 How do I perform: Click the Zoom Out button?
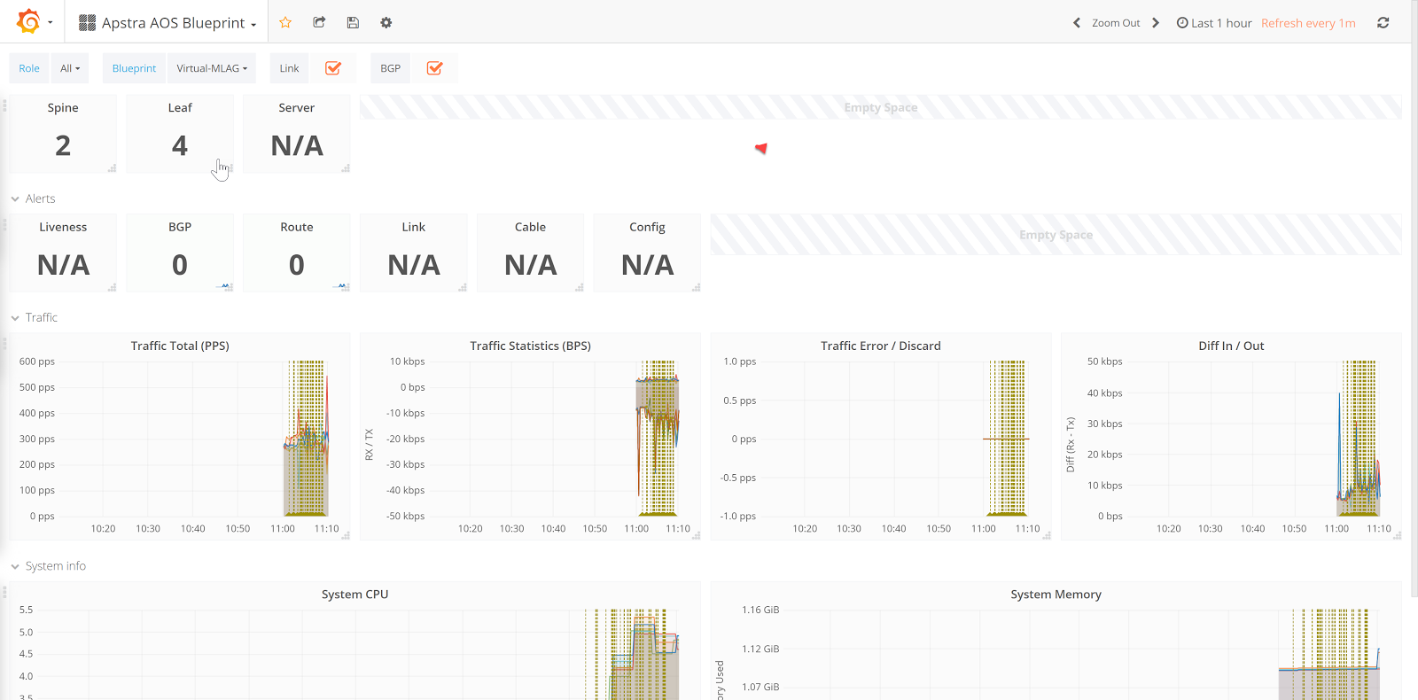click(1116, 23)
